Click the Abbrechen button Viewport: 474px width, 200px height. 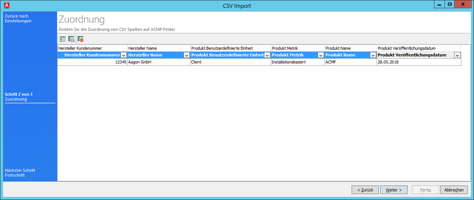453,189
